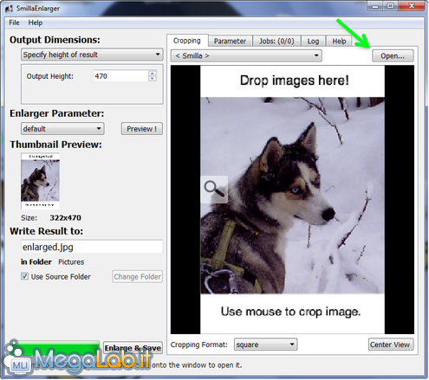Switch to the Parameter tab
Viewport: 429px width, 380px height.
click(x=230, y=42)
